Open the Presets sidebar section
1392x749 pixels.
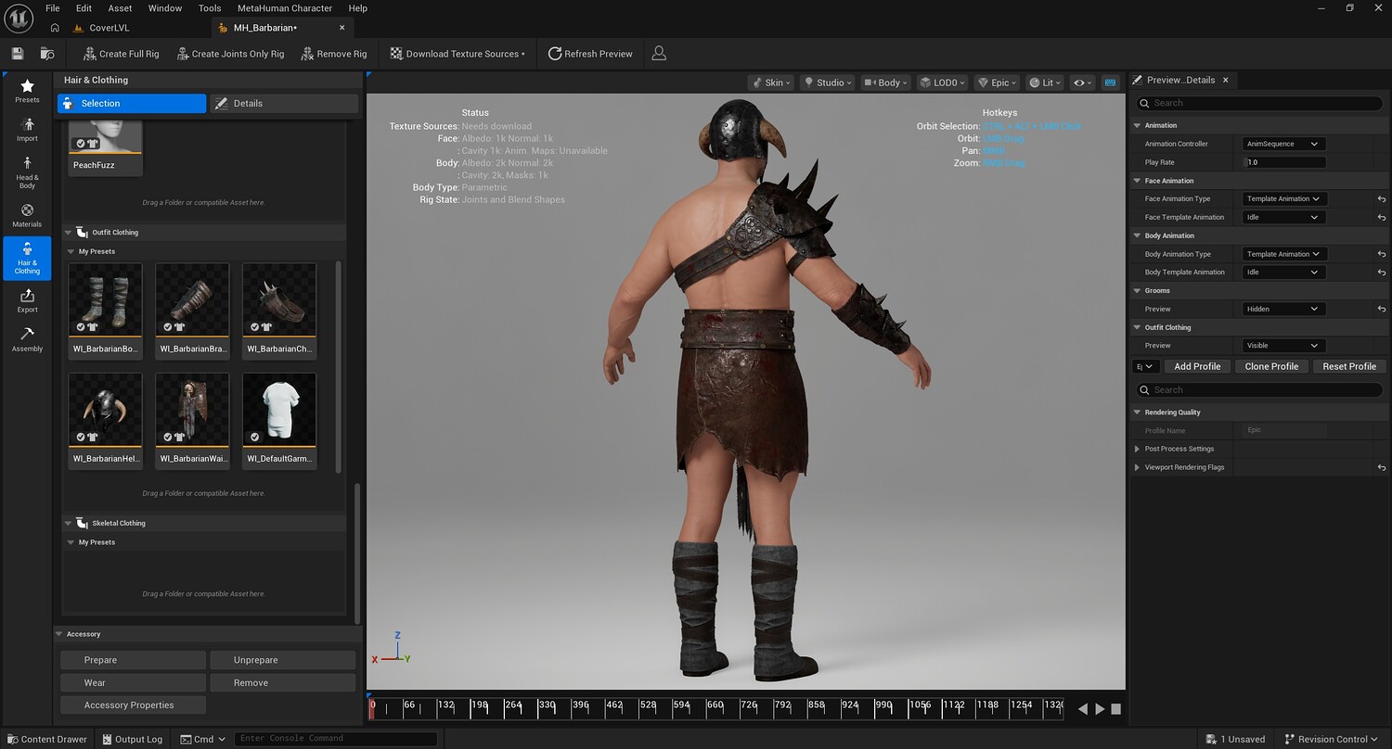(x=27, y=91)
